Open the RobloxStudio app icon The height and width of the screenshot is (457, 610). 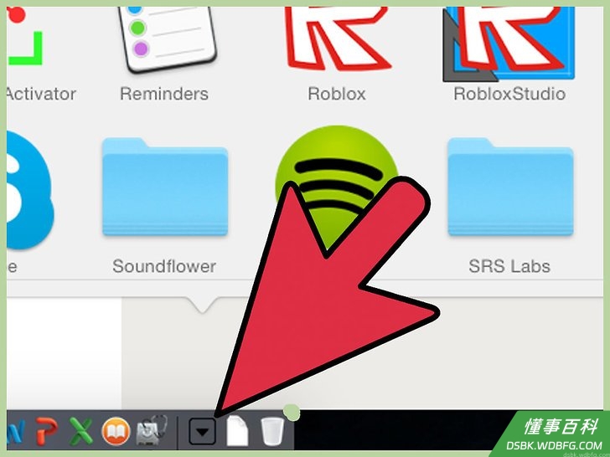click(509, 43)
